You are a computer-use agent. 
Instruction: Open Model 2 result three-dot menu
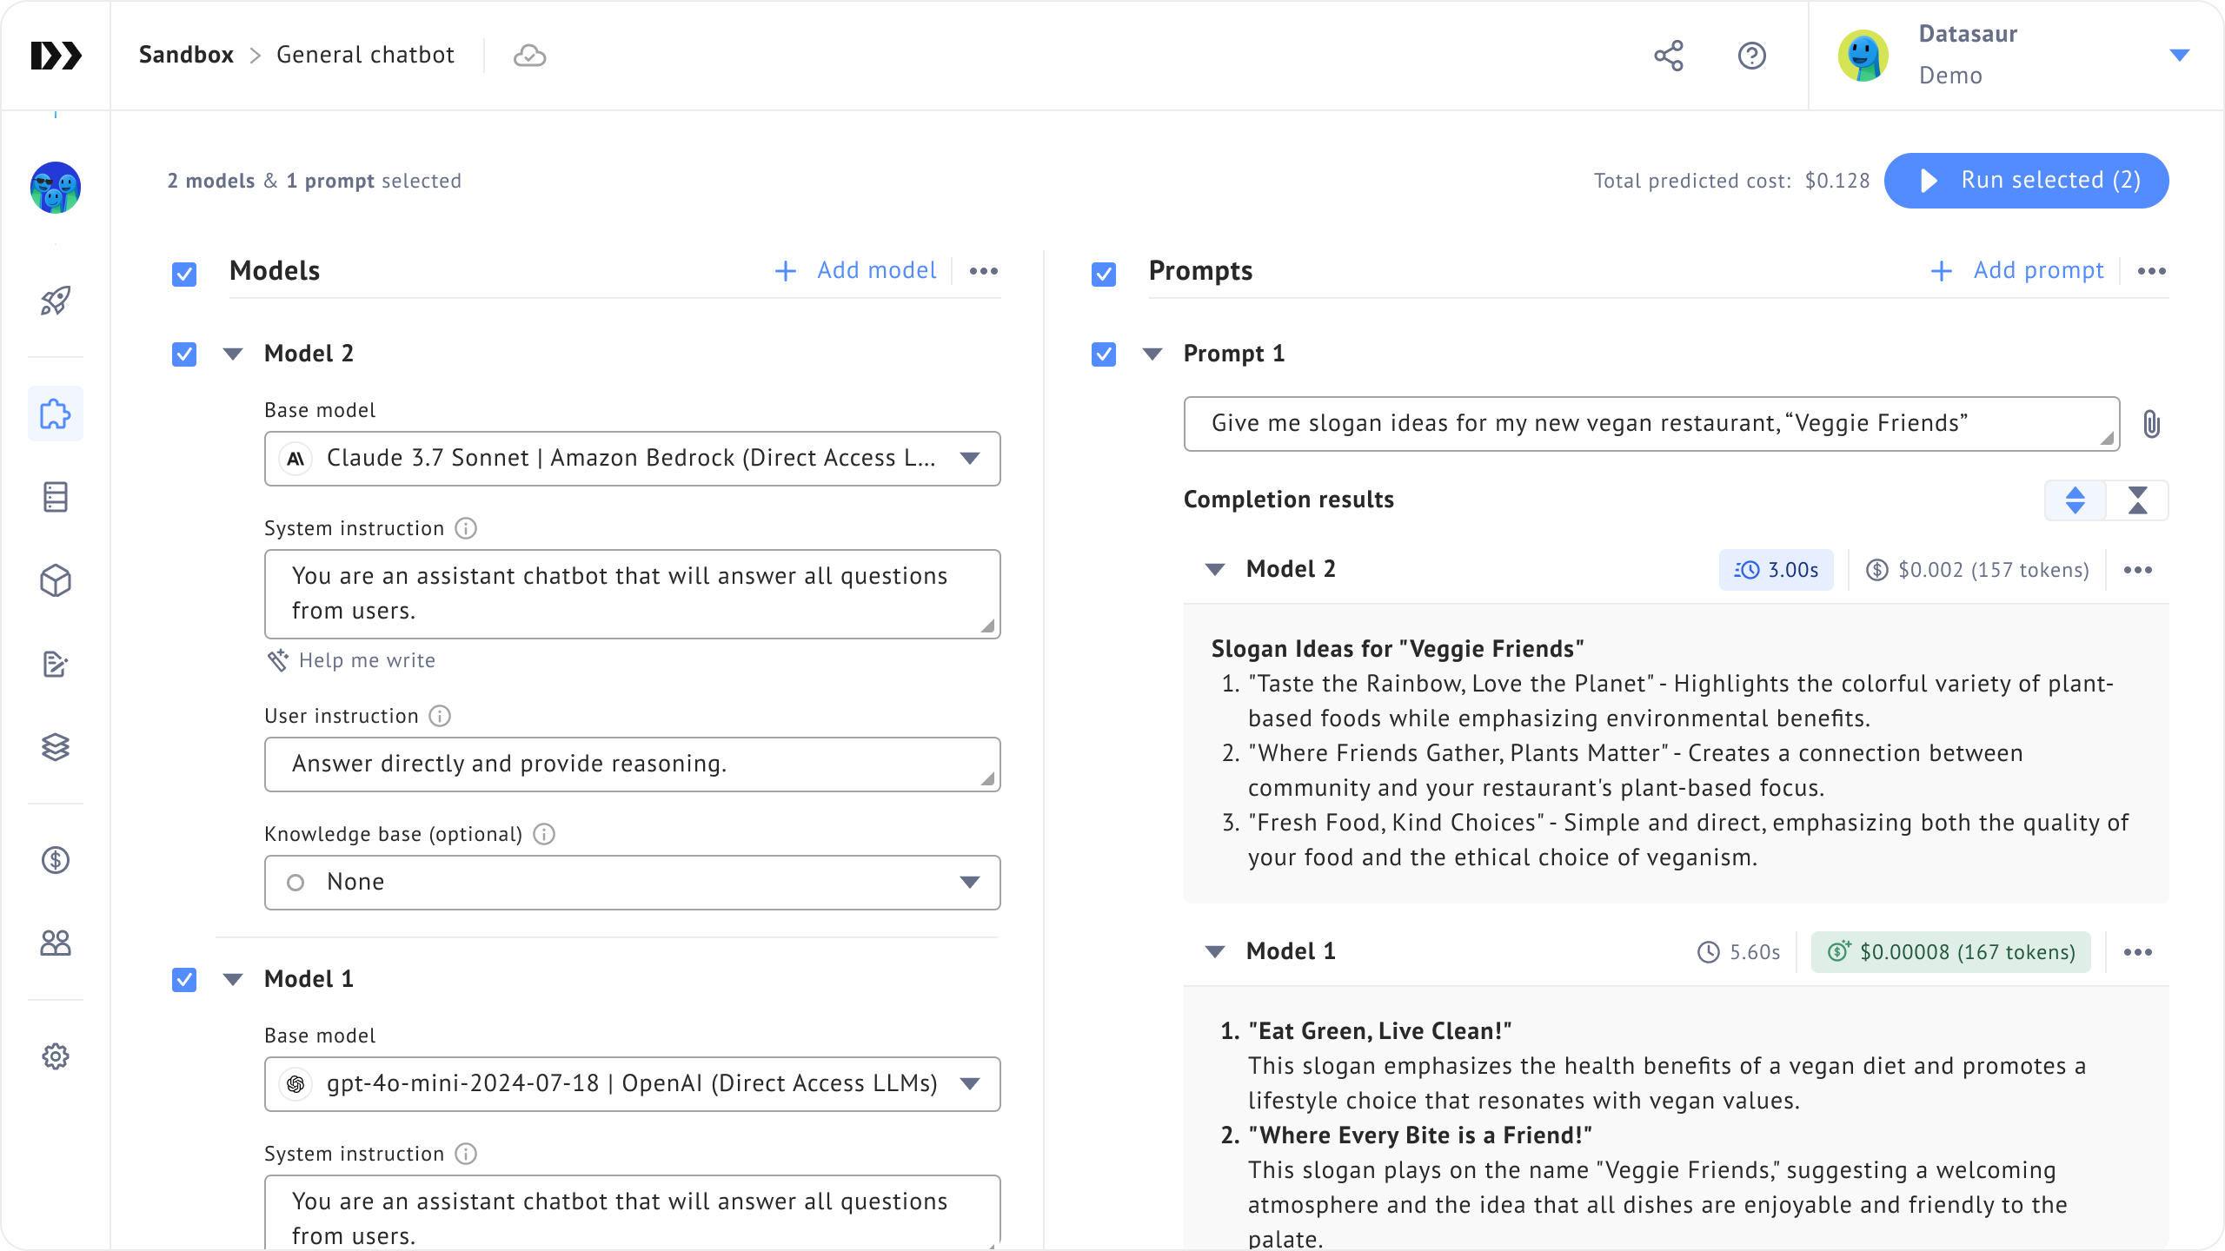click(x=2137, y=570)
